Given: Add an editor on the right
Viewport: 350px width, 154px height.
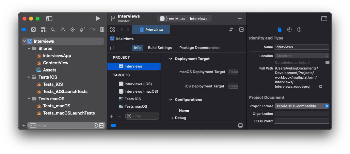Looking at the screenshot, I should point(241,29).
